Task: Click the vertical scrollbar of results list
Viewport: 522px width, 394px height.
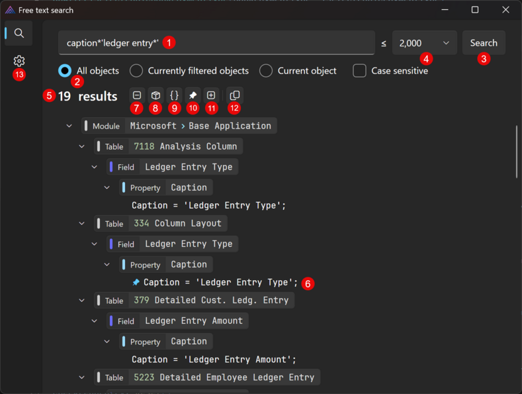Action: [x=517, y=152]
